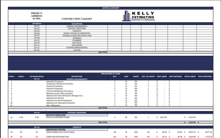Select the 'GENERAL SUMMARY' title bar text
This screenshot has width=221, height=138.
pos(111,8)
